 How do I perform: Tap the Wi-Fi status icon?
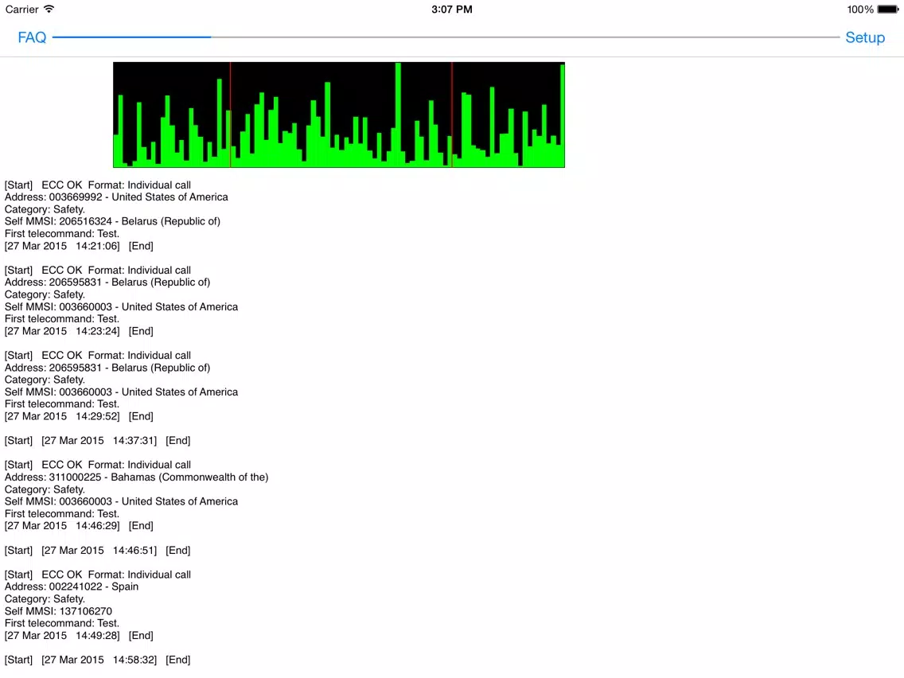pyautogui.click(x=49, y=10)
